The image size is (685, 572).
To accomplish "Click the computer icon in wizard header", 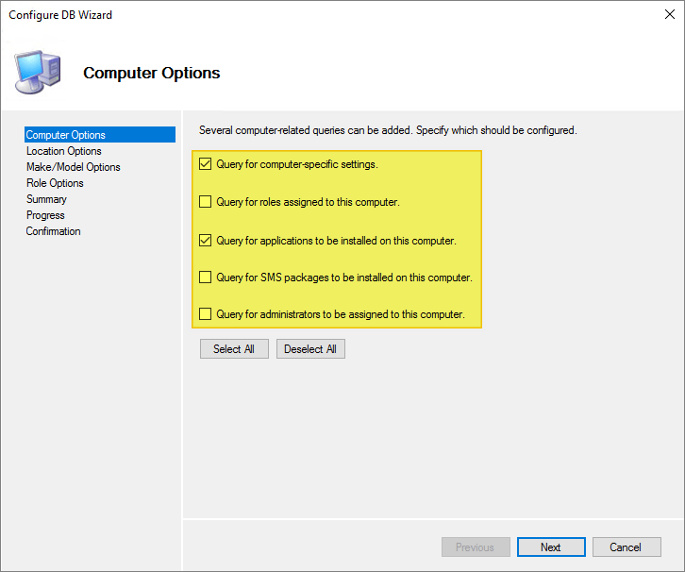I will pos(38,72).
